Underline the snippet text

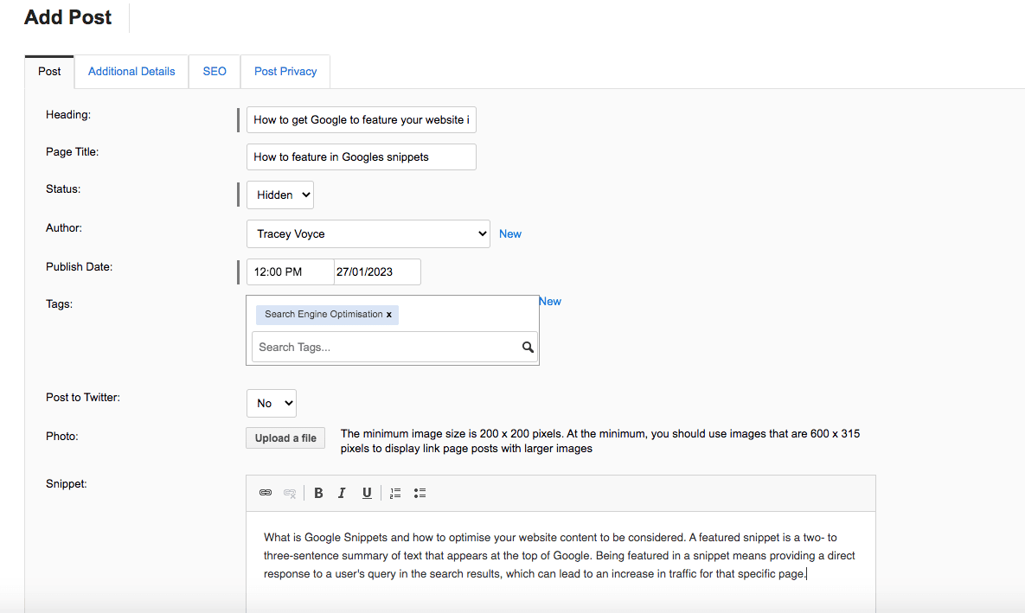367,493
